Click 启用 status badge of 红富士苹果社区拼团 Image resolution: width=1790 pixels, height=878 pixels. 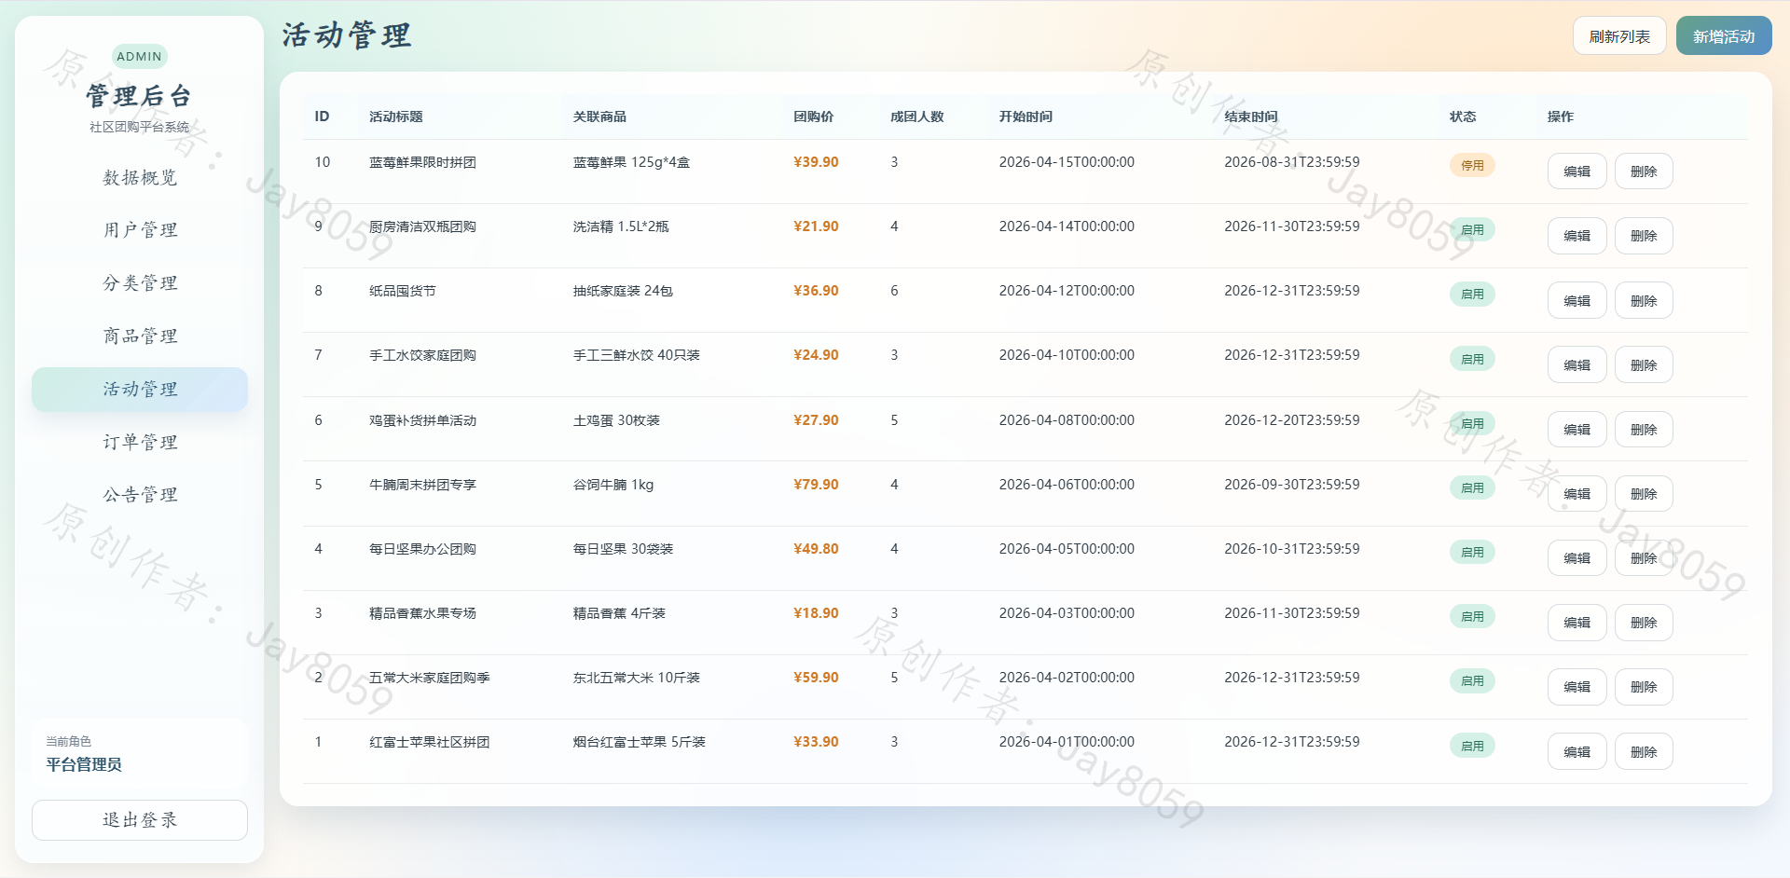[1472, 746]
